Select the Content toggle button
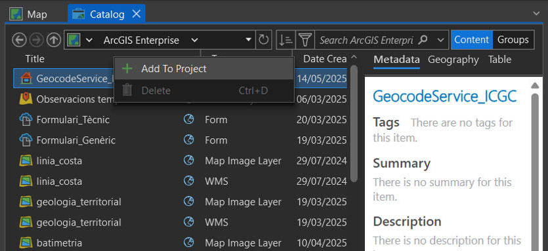Image resolution: width=548 pixels, height=251 pixels. [472, 40]
